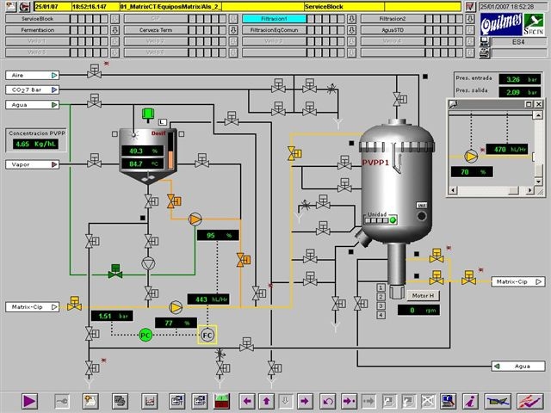The height and width of the screenshot is (413, 551).
Task: Click the AguaSTD area button
Action: 393,30
